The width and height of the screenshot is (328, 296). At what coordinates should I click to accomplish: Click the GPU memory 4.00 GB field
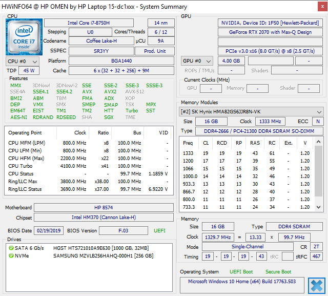[x=231, y=61]
